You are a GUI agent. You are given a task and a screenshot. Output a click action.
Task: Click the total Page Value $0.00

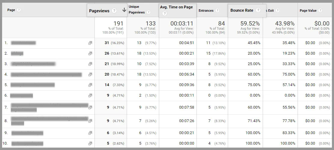point(322,23)
